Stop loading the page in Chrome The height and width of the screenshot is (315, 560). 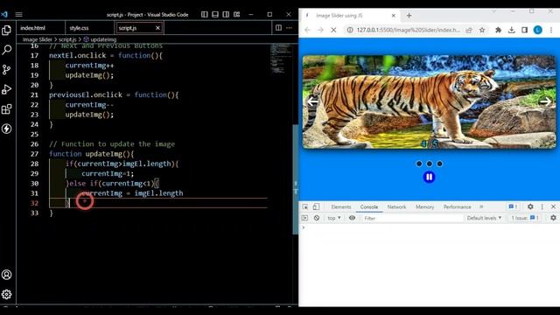pos(333,31)
